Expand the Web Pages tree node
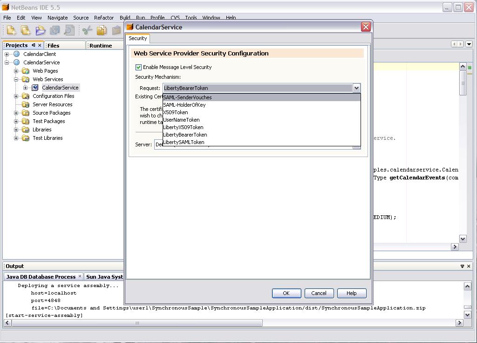The image size is (477, 343). pyautogui.click(x=16, y=71)
